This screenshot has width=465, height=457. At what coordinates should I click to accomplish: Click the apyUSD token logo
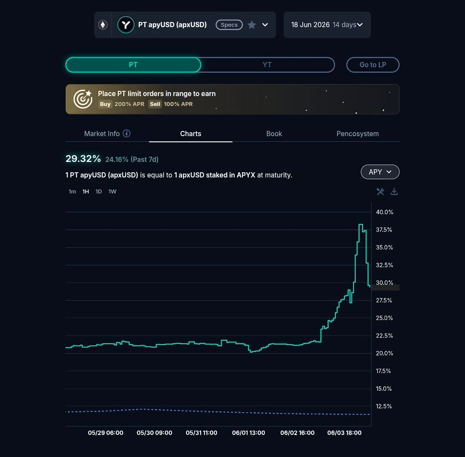[126, 25]
